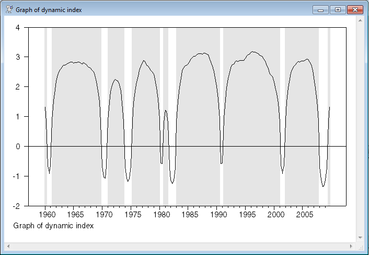Image resolution: width=369 pixels, height=255 pixels.
Task: Click the horizontal scrollbar right arrow
Action: 351,246
